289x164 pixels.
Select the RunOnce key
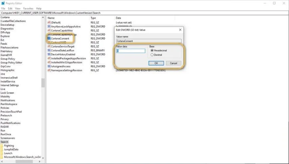click(6, 134)
